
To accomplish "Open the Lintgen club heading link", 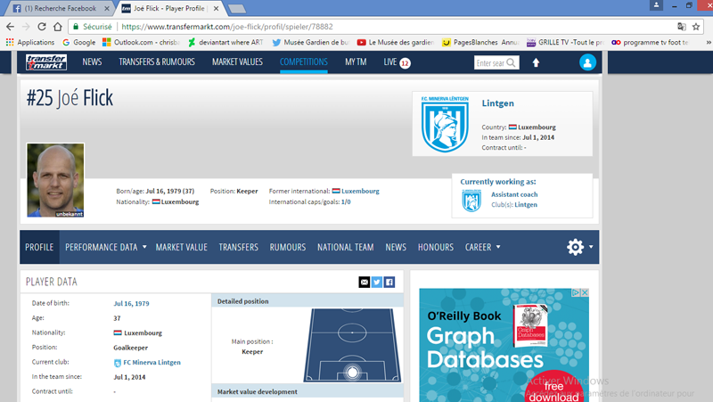I will click(497, 103).
